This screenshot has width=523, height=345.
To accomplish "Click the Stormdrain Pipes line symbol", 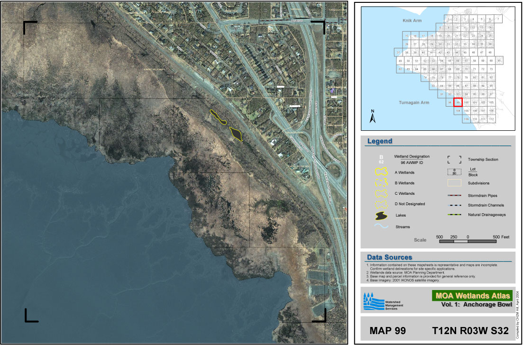I will pyautogui.click(x=454, y=195).
